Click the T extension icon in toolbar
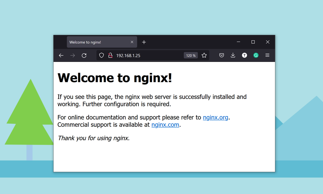323x194 pixels. pyautogui.click(x=244, y=55)
